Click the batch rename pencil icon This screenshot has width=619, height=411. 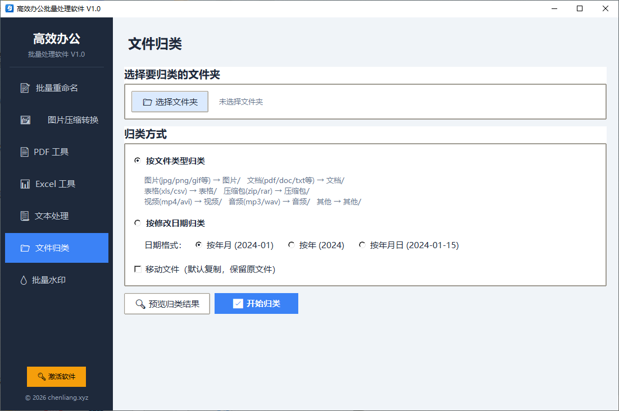[x=25, y=88]
